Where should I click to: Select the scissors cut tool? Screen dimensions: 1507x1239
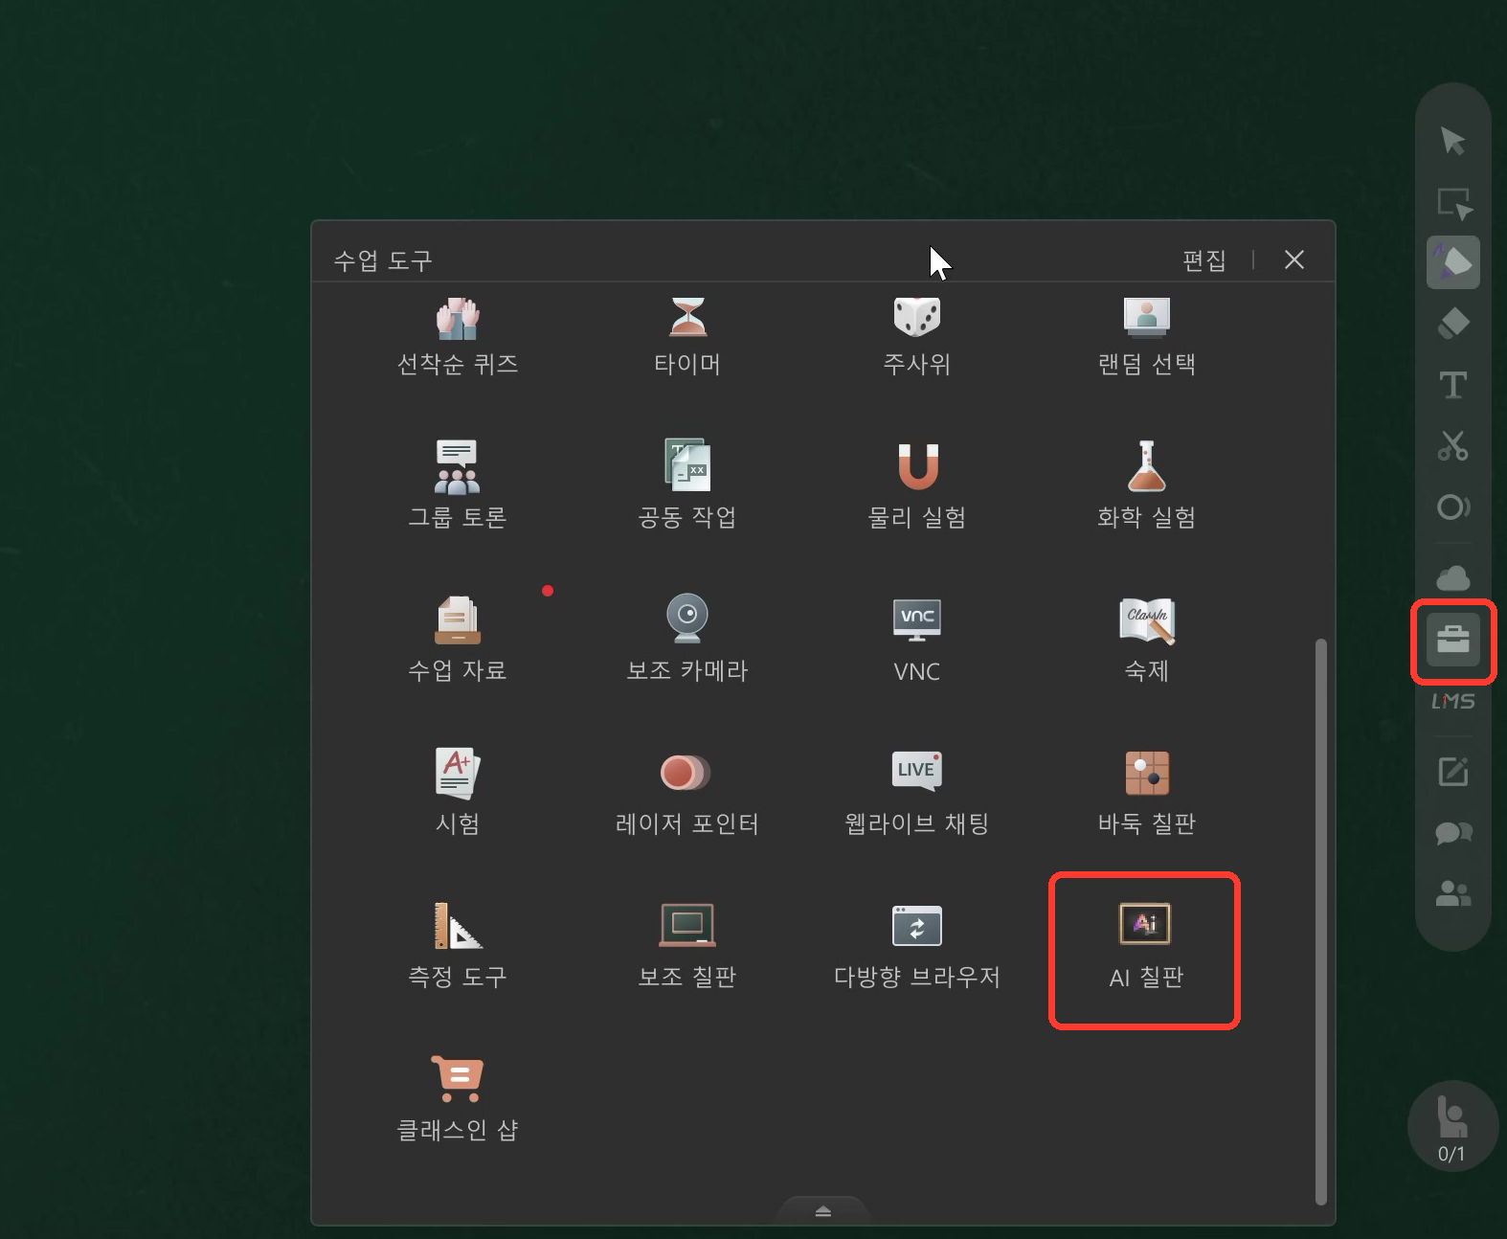[x=1453, y=446]
